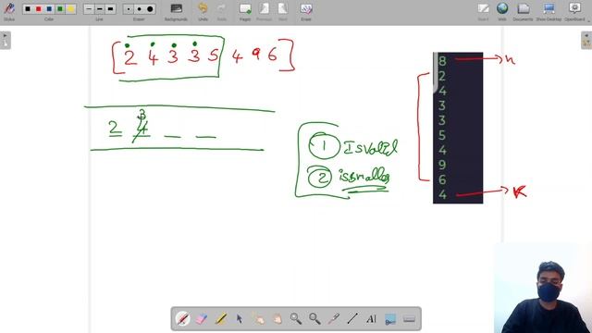Expand the left page thumbnails panel
Viewport: 592px width, 333px height.
coord(6,40)
